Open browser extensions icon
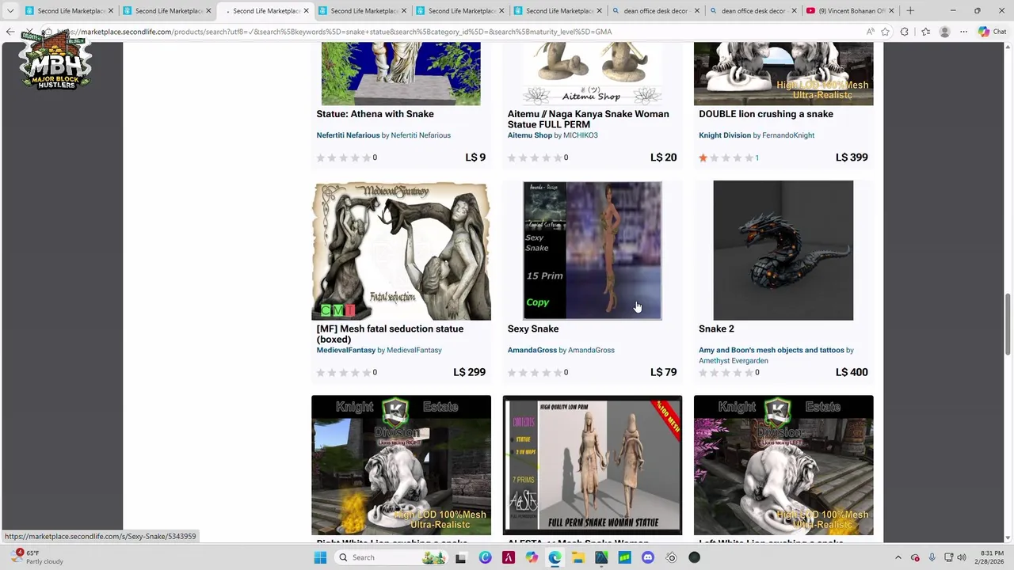This screenshot has width=1014, height=570. click(x=905, y=32)
